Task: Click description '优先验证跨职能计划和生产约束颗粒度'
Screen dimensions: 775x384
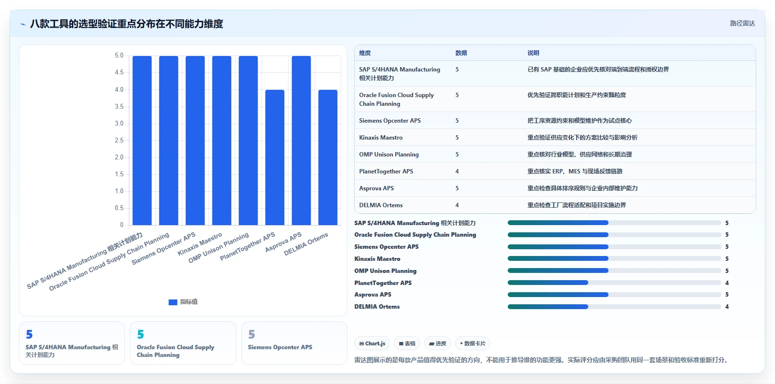Action: pos(577,95)
